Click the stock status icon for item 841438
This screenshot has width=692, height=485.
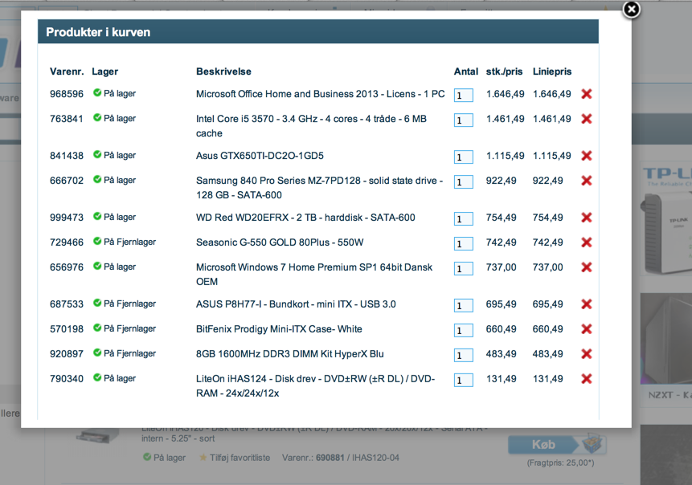(x=97, y=154)
